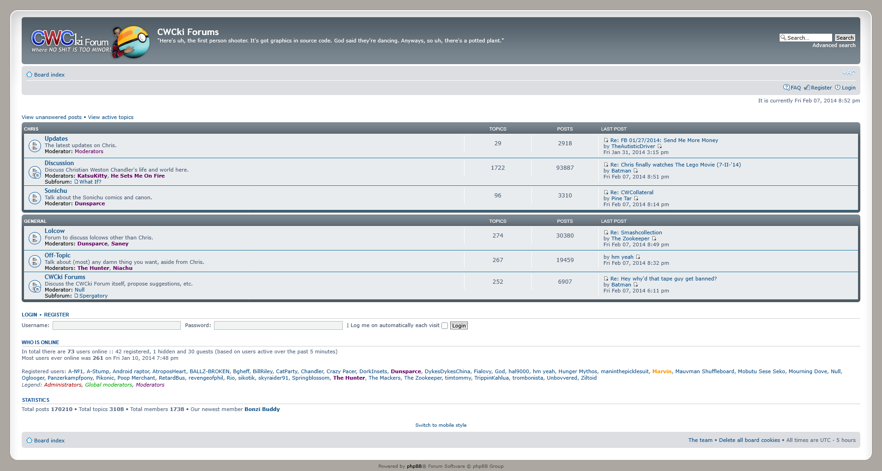Click REGISTER heading link above login form
The image size is (882, 471).
56,315
